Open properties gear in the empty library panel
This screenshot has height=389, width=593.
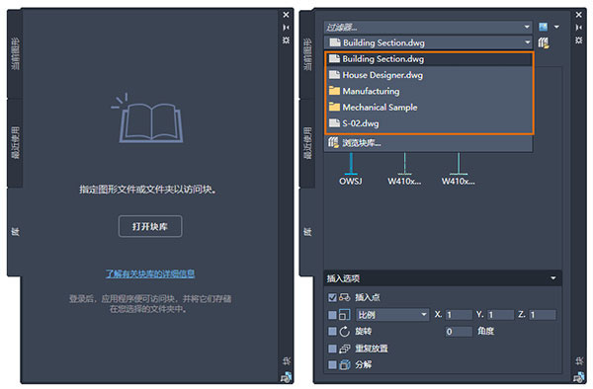[286, 39]
